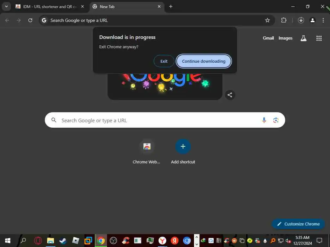Open blue Chromium icon in taskbar

(x=187, y=241)
